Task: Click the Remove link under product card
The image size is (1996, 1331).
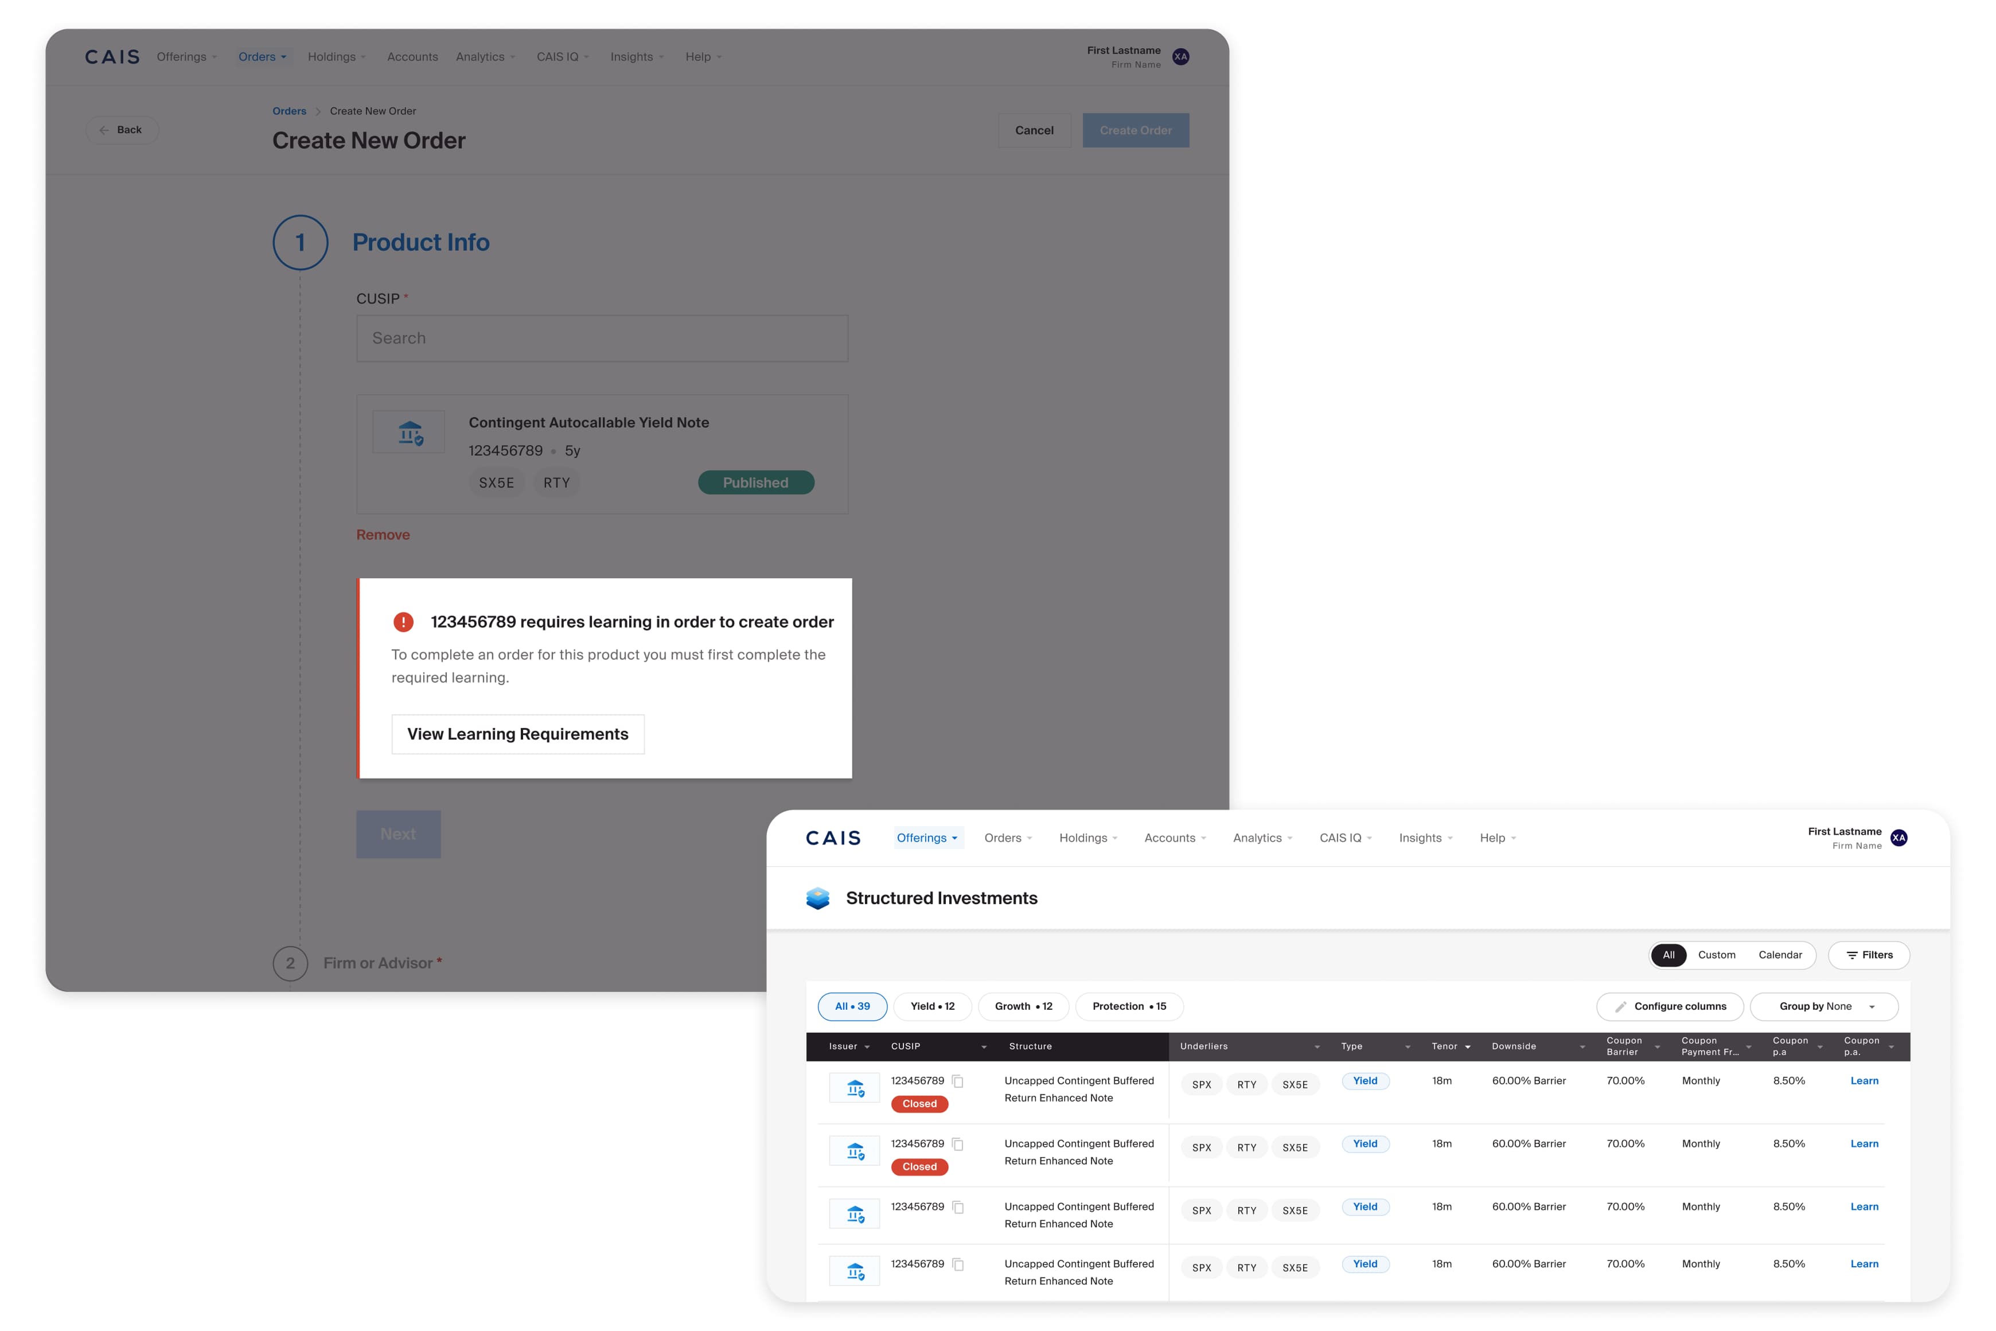Action: [383, 535]
